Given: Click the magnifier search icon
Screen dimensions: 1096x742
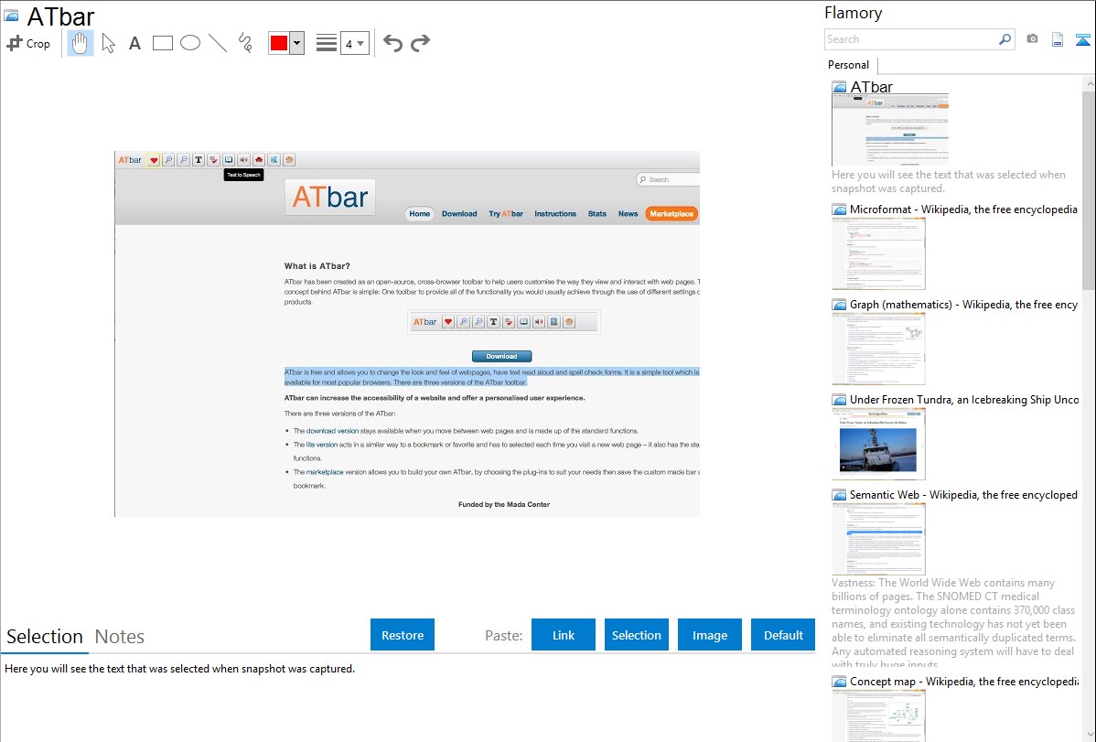Looking at the screenshot, I should tap(1005, 39).
